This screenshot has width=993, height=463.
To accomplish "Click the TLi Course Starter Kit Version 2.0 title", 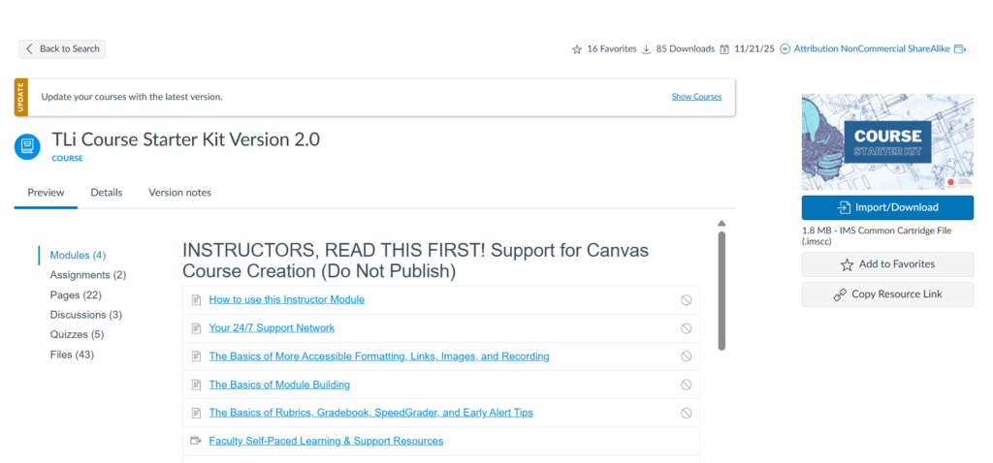I will [185, 139].
